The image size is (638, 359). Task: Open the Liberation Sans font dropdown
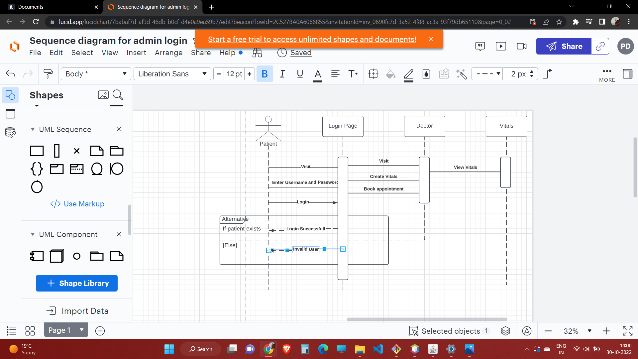click(x=172, y=74)
